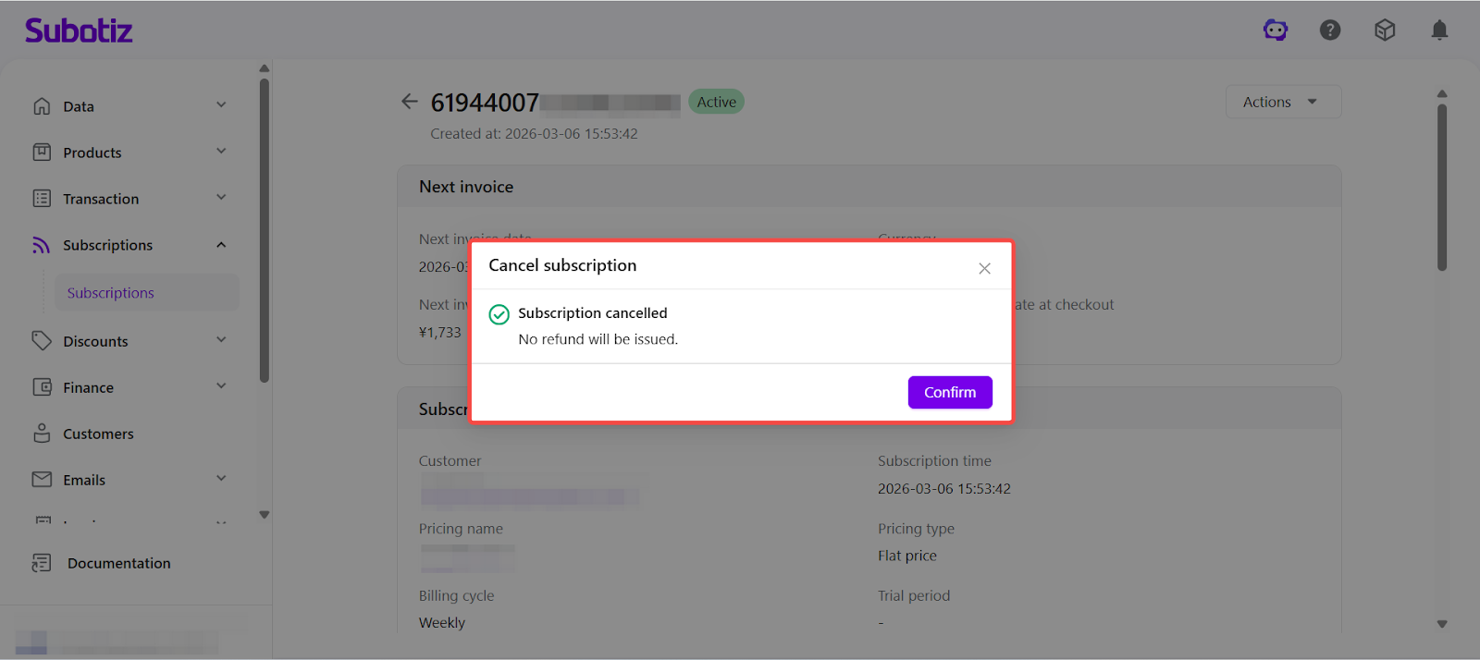Open the Documentation link
The width and height of the screenshot is (1480, 660).
[x=118, y=563]
